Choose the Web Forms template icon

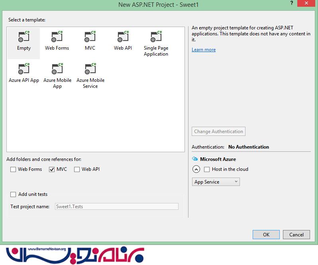pos(57,37)
